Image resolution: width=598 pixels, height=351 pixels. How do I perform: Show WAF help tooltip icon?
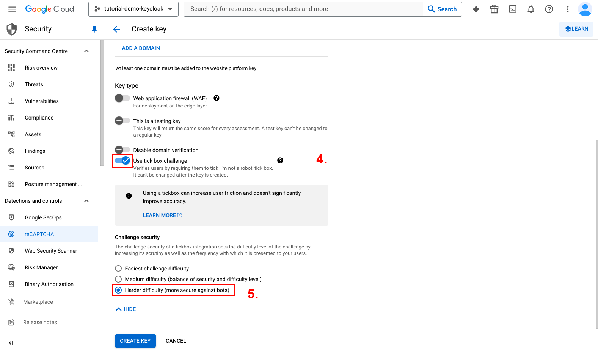pyautogui.click(x=217, y=98)
